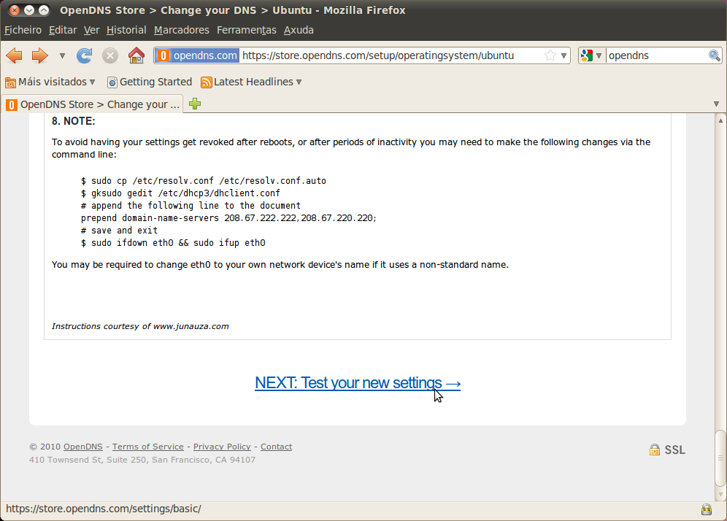The width and height of the screenshot is (727, 521).
Task: Click the search magnifier icon
Action: [x=714, y=55]
